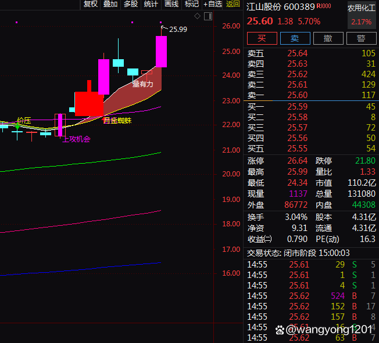
Task: Click the 内盘 value 44308
Action: pyautogui.click(x=364, y=205)
